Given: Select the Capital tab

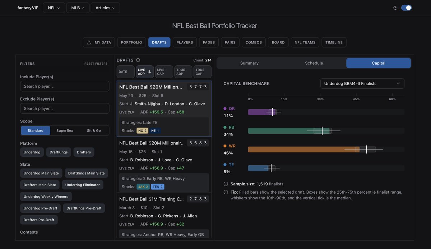Looking at the screenshot, I should tap(379, 63).
